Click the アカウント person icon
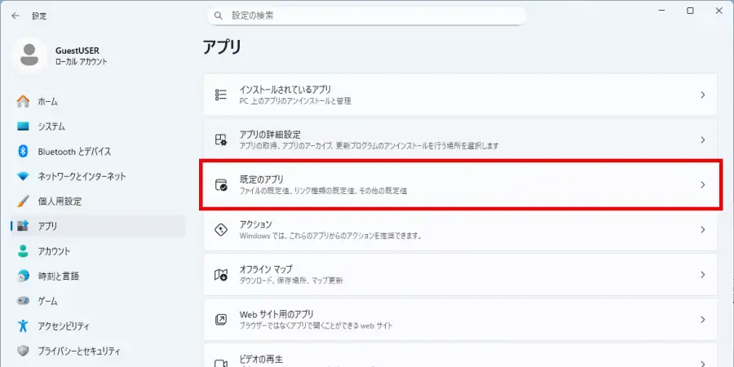Image resolution: width=734 pixels, height=367 pixels. [x=23, y=251]
